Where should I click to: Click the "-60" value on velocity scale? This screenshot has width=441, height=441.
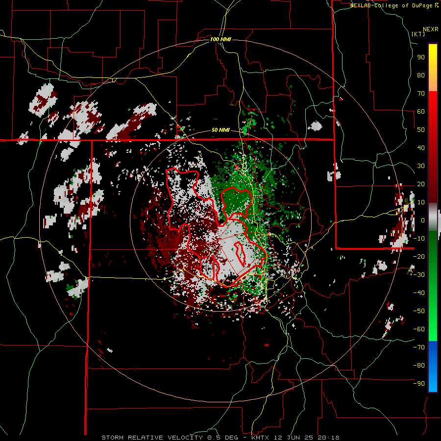[419, 329]
